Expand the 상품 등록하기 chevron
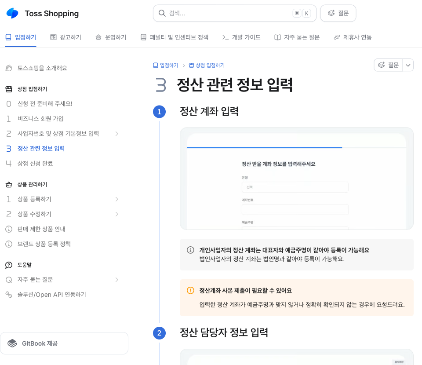The image size is (422, 365). tap(117, 199)
